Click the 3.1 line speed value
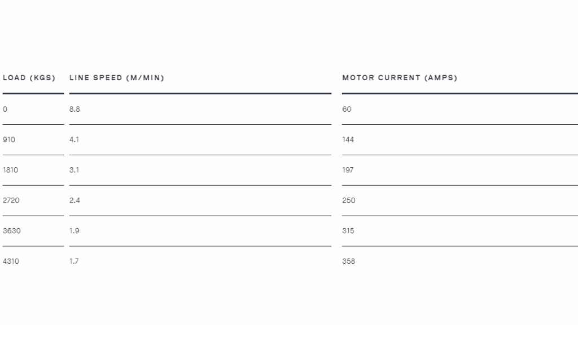Viewport: 578px width, 345px height. coord(74,170)
